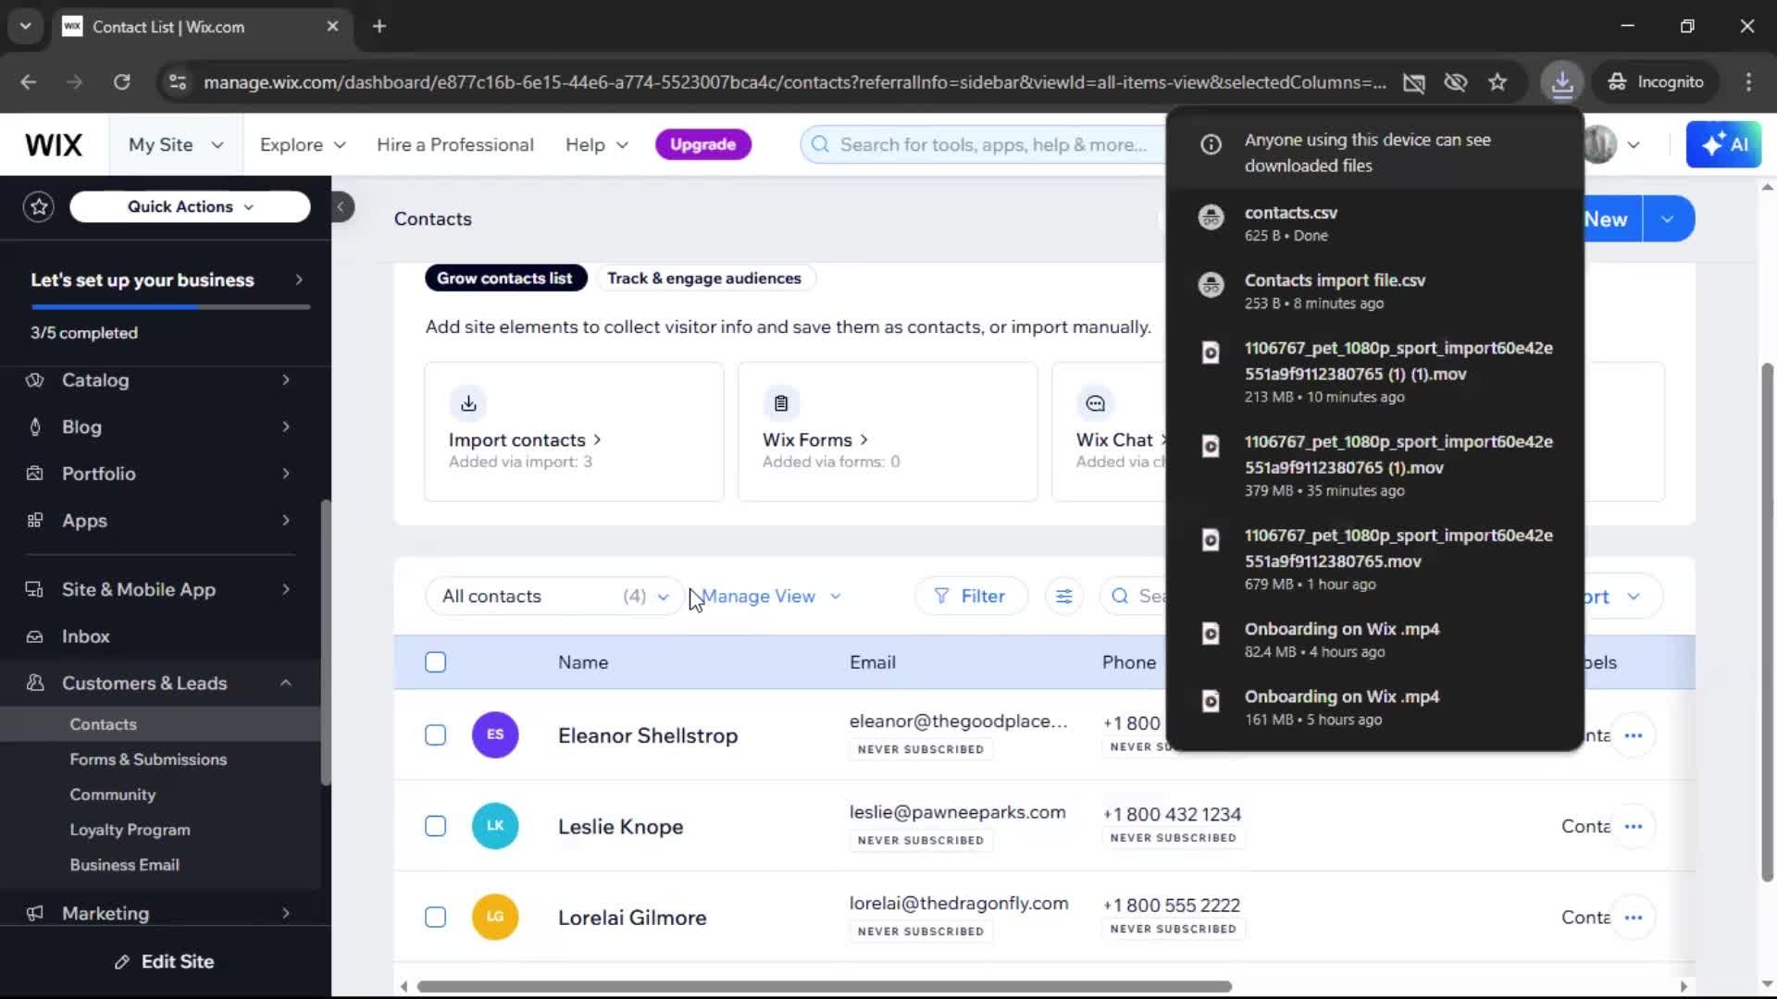Click the Wix logo
Screen dimensions: 1777x999
tap(54, 144)
